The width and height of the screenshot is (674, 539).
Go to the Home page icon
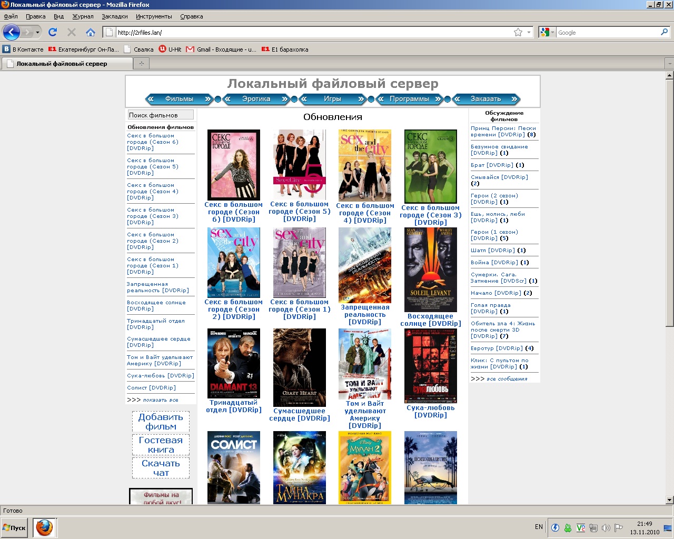coord(91,32)
